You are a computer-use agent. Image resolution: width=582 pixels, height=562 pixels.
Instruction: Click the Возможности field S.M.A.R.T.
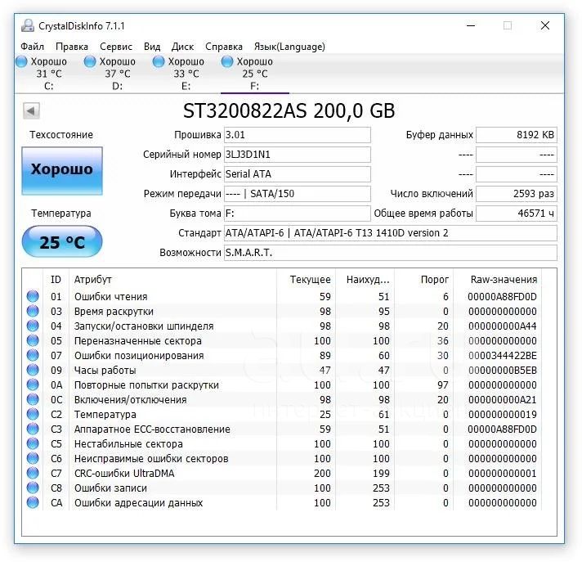point(391,253)
